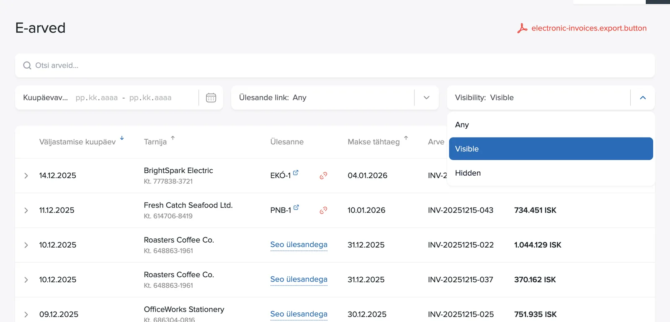Open task EKÓ-1
670x322 pixels.
(x=281, y=176)
